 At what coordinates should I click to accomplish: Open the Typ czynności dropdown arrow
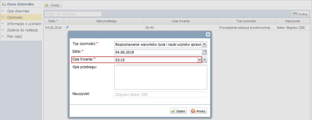pos(204,44)
